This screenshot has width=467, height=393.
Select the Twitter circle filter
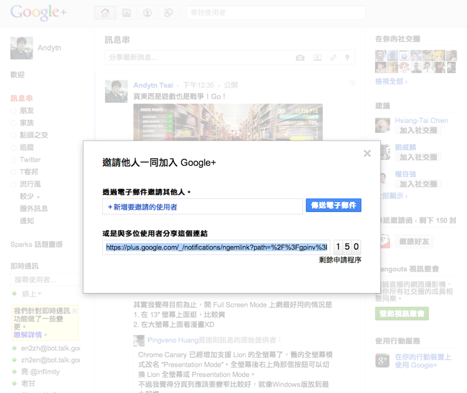point(30,160)
